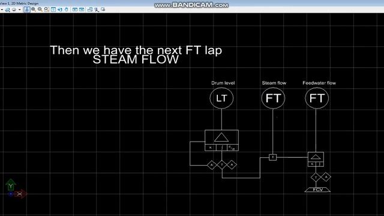Click the 'Steam flow' label
The image size is (384, 216).
point(274,83)
